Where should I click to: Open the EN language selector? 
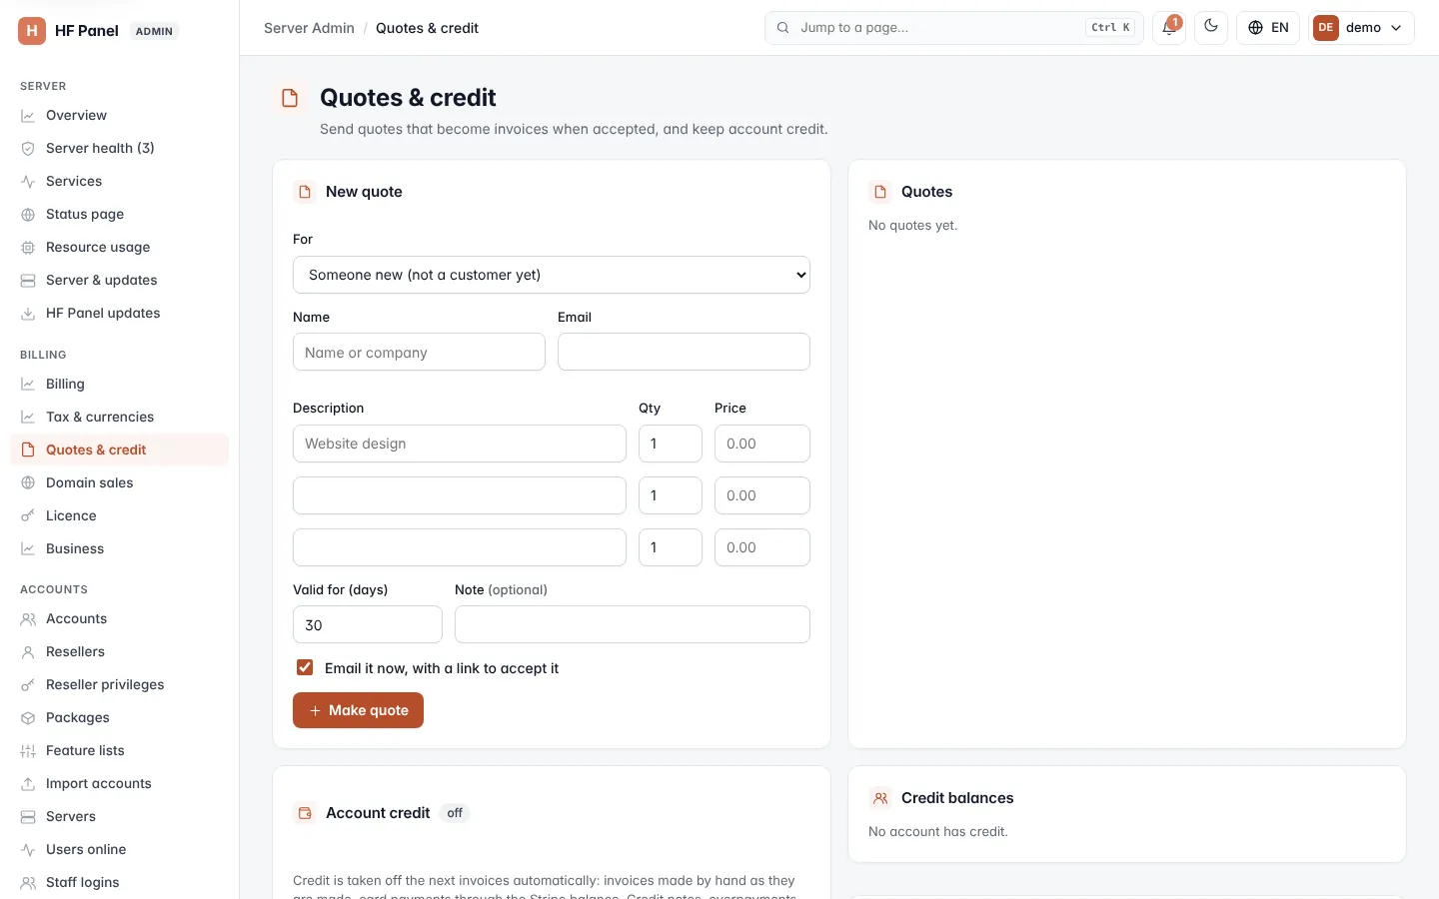(1268, 28)
